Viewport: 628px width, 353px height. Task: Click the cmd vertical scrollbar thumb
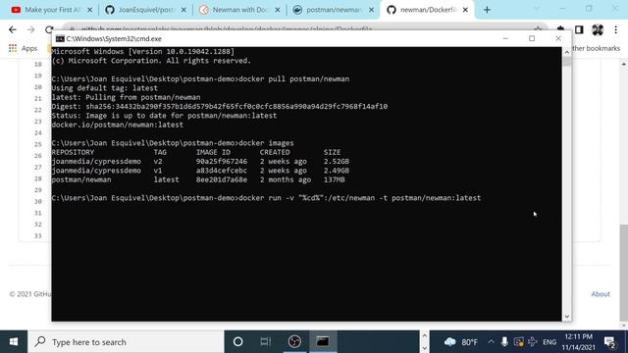point(567,61)
